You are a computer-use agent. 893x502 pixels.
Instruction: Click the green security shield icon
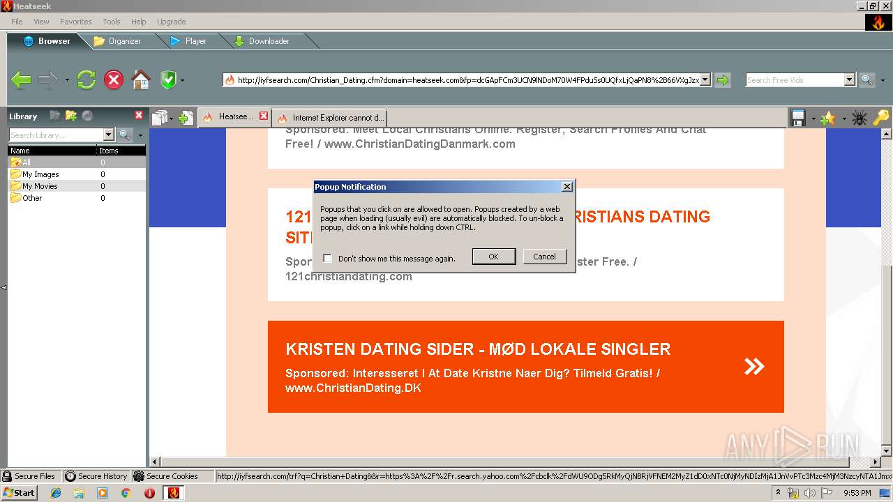(x=168, y=79)
